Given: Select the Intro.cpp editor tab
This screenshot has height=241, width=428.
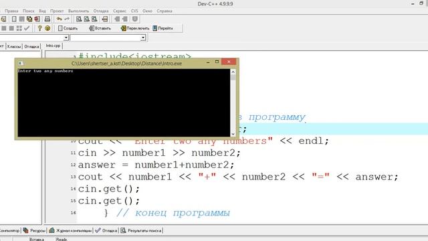Looking at the screenshot, I should (53, 46).
